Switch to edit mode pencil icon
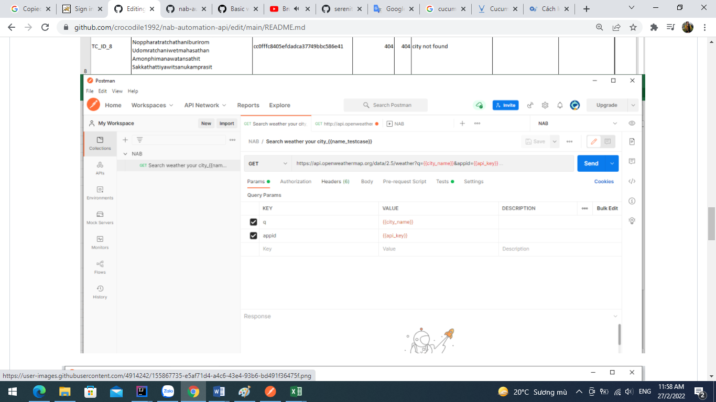 (594, 141)
